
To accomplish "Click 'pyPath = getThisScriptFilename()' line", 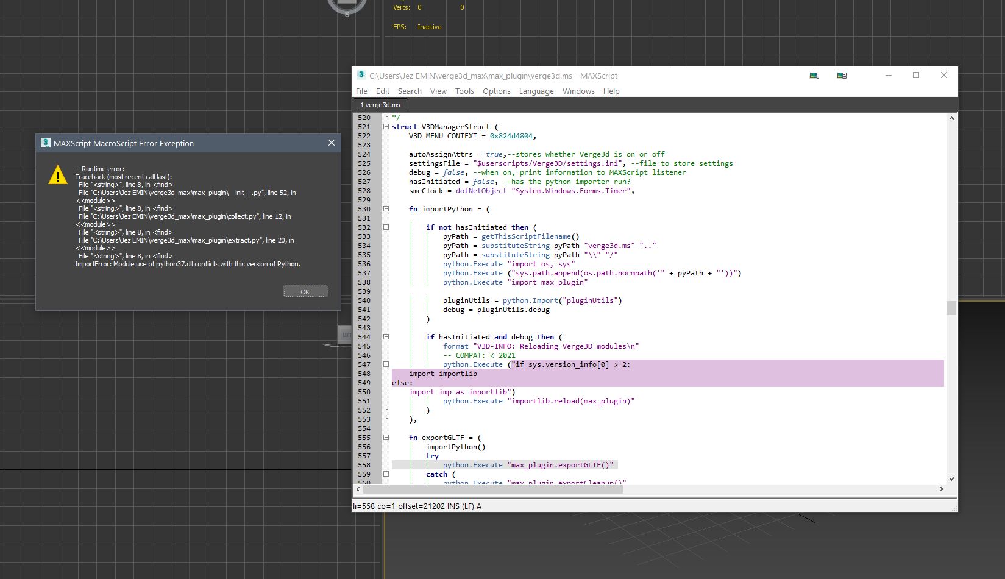I will tap(511, 236).
